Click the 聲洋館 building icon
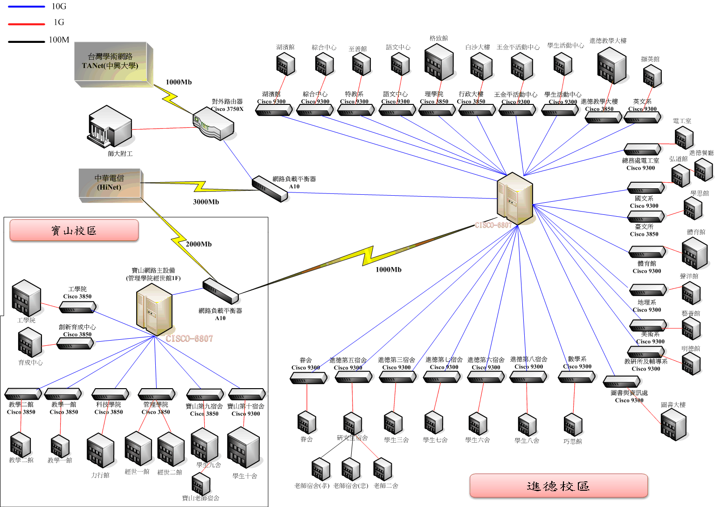 tap(691, 293)
